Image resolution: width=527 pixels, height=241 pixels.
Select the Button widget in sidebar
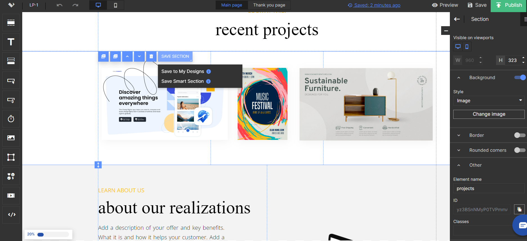click(11, 81)
